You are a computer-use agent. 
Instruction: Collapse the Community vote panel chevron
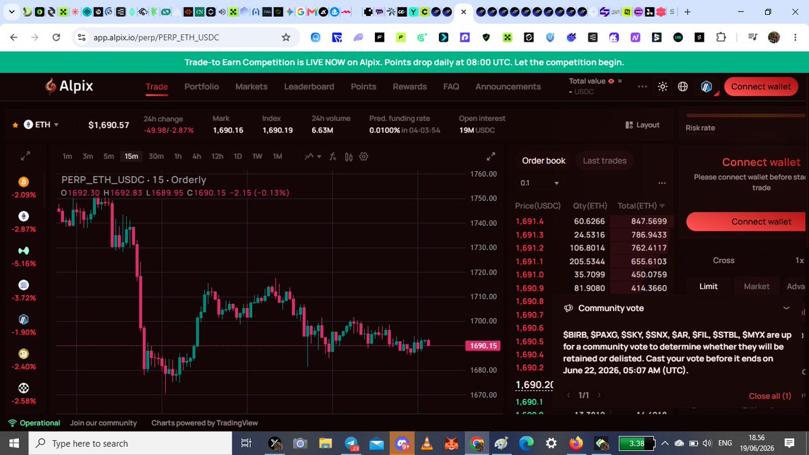click(x=786, y=308)
